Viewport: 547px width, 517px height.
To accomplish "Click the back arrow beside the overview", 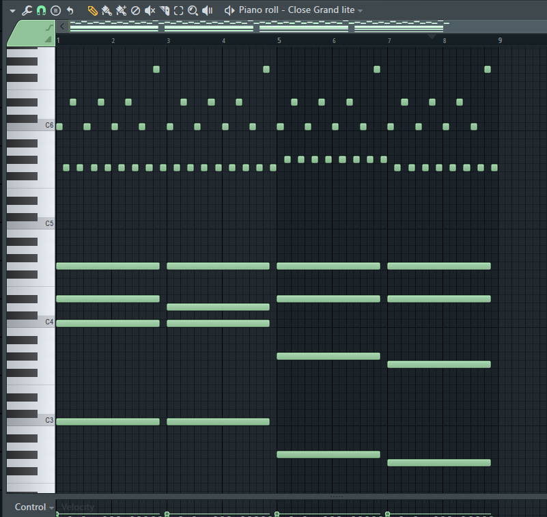I will [x=62, y=26].
